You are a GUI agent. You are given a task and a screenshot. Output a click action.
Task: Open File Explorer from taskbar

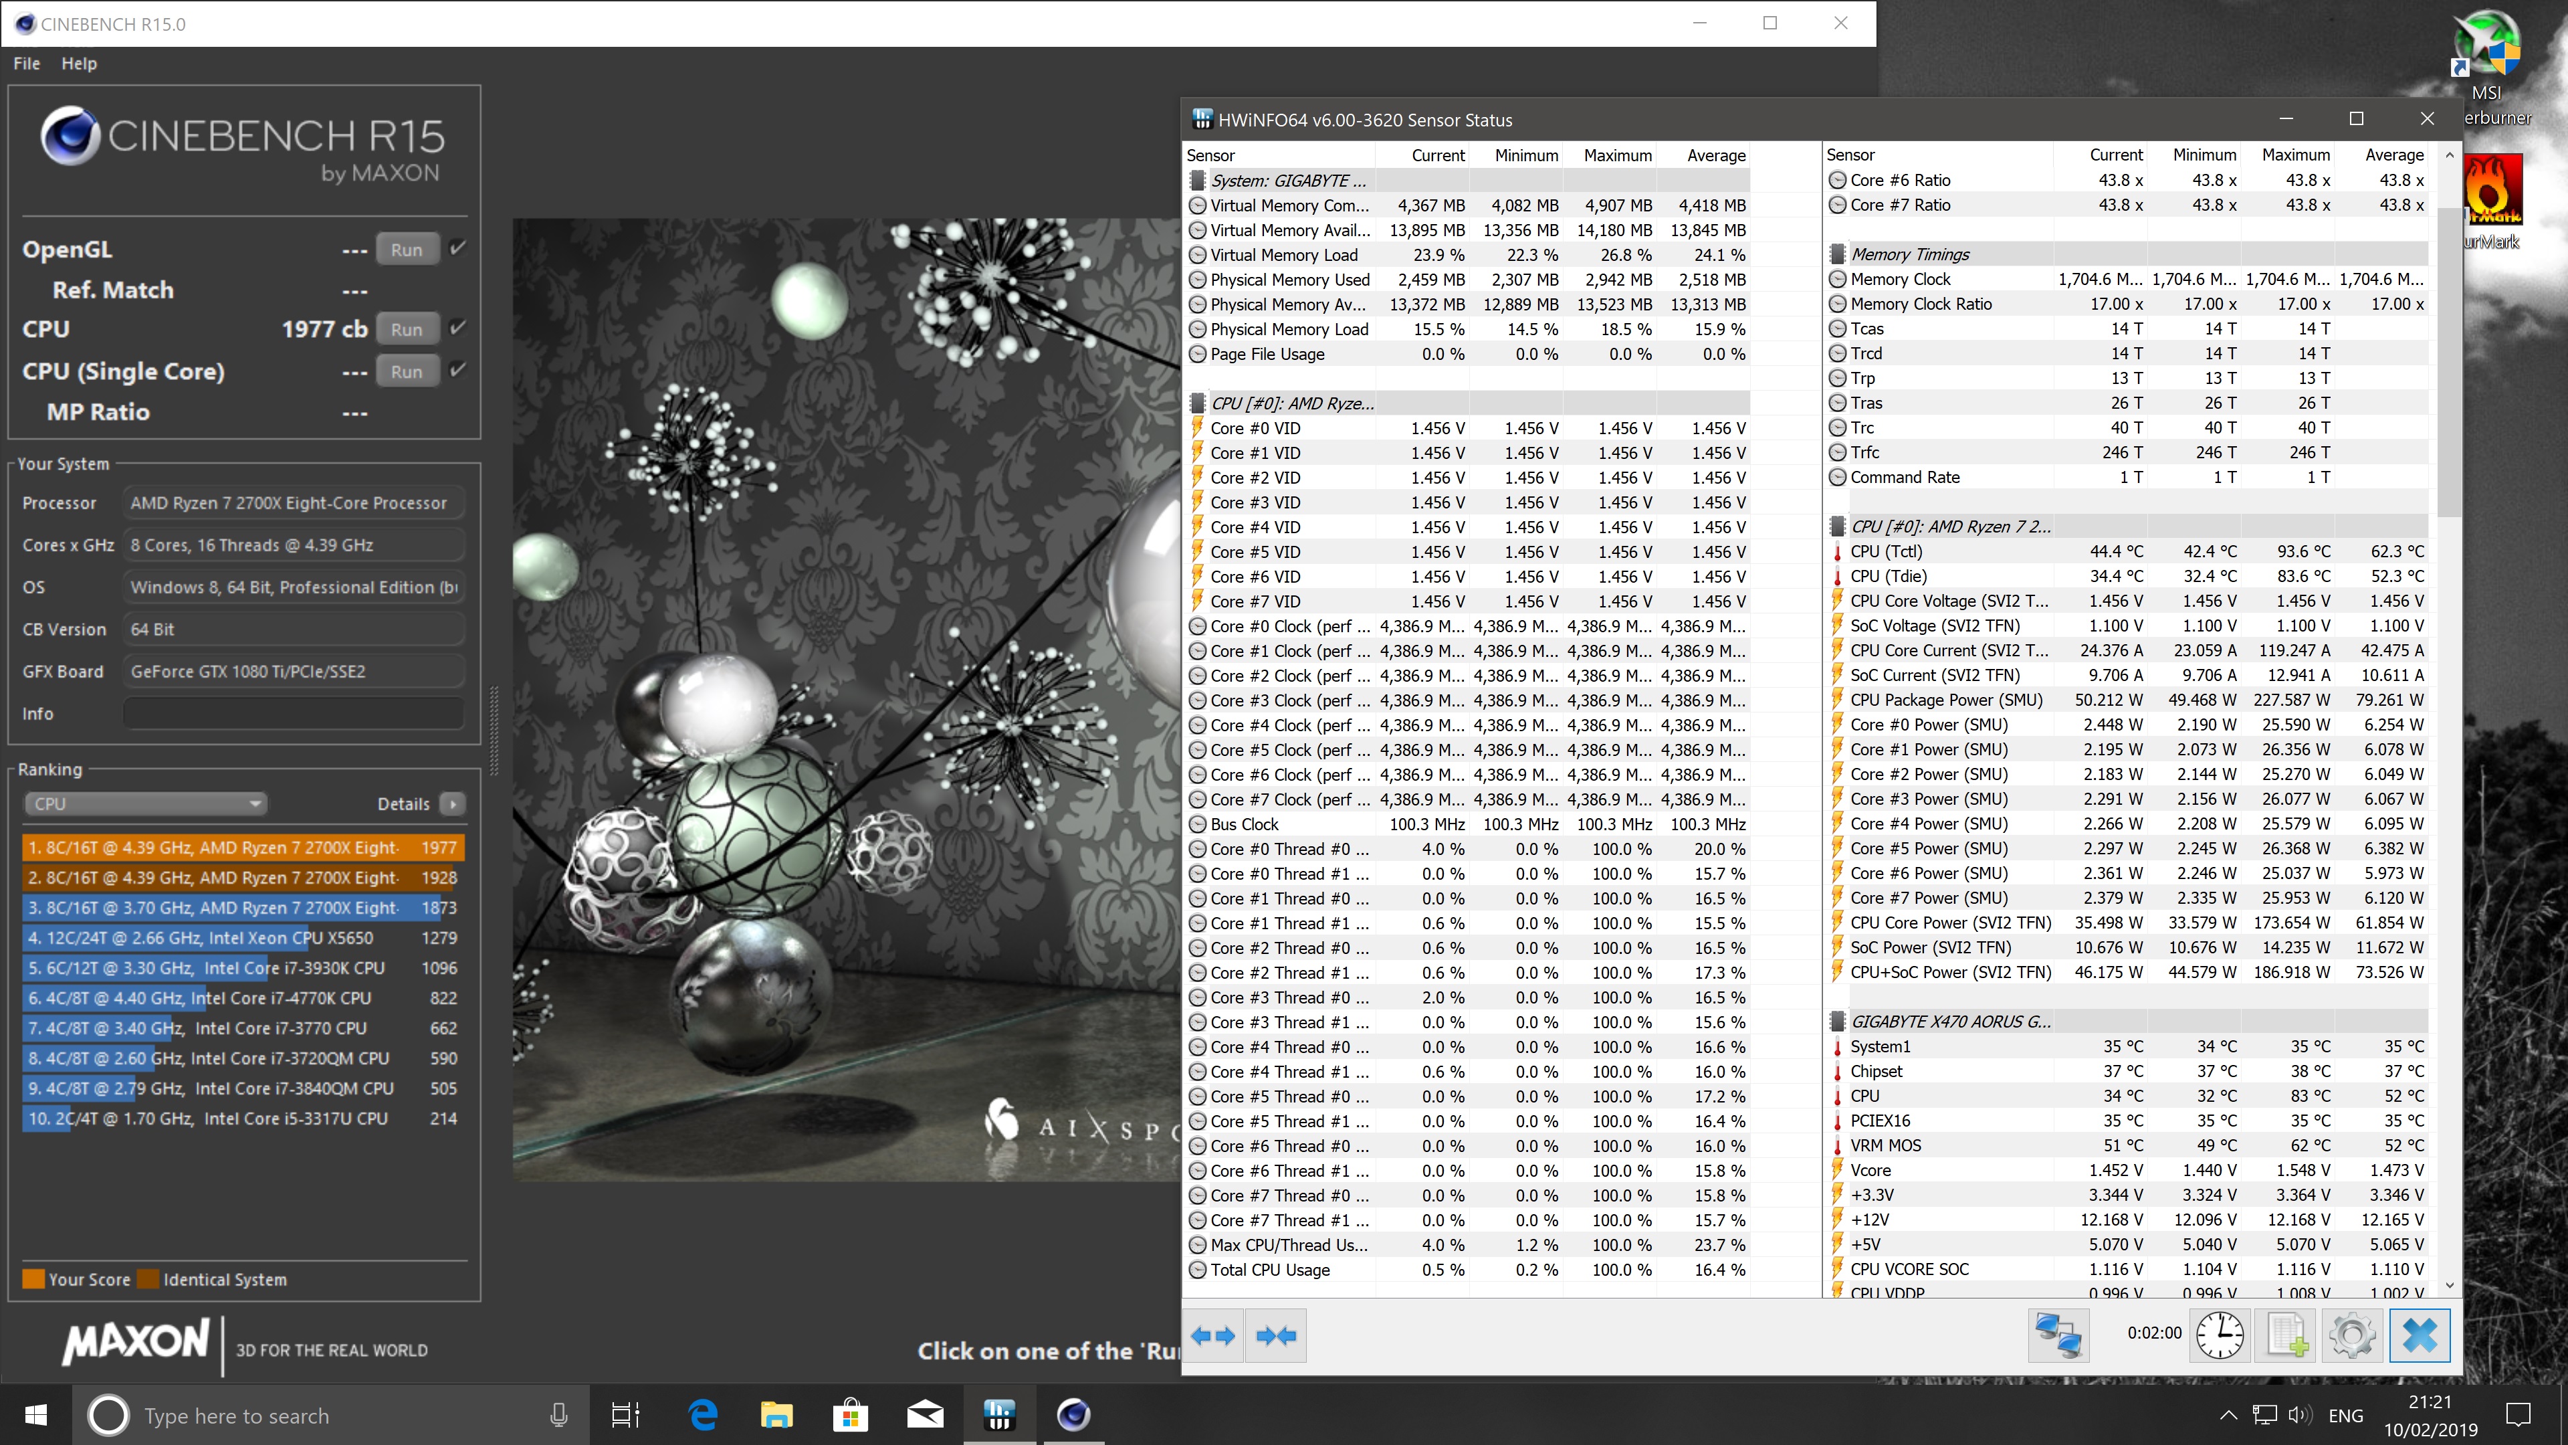[776, 1415]
